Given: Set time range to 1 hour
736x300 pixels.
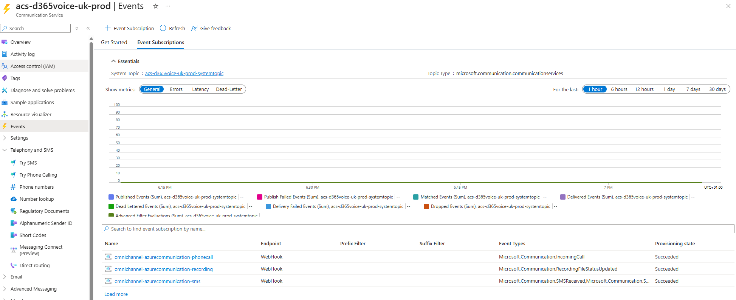Looking at the screenshot, I should pos(595,89).
